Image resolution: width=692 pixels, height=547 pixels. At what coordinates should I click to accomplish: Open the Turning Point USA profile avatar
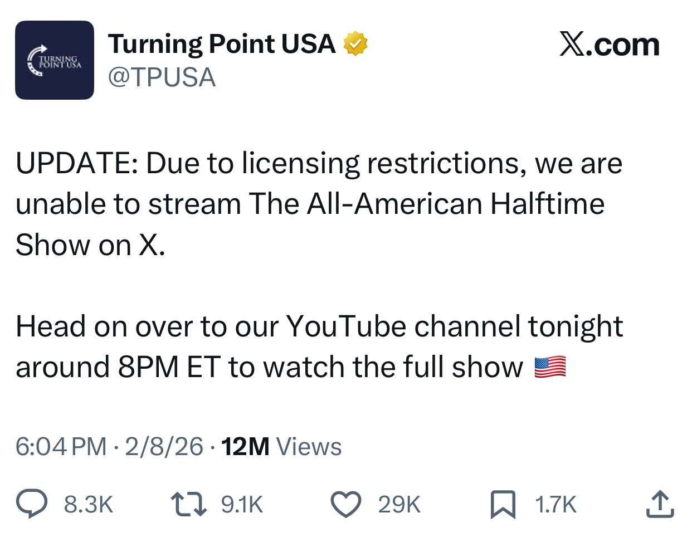click(x=55, y=60)
